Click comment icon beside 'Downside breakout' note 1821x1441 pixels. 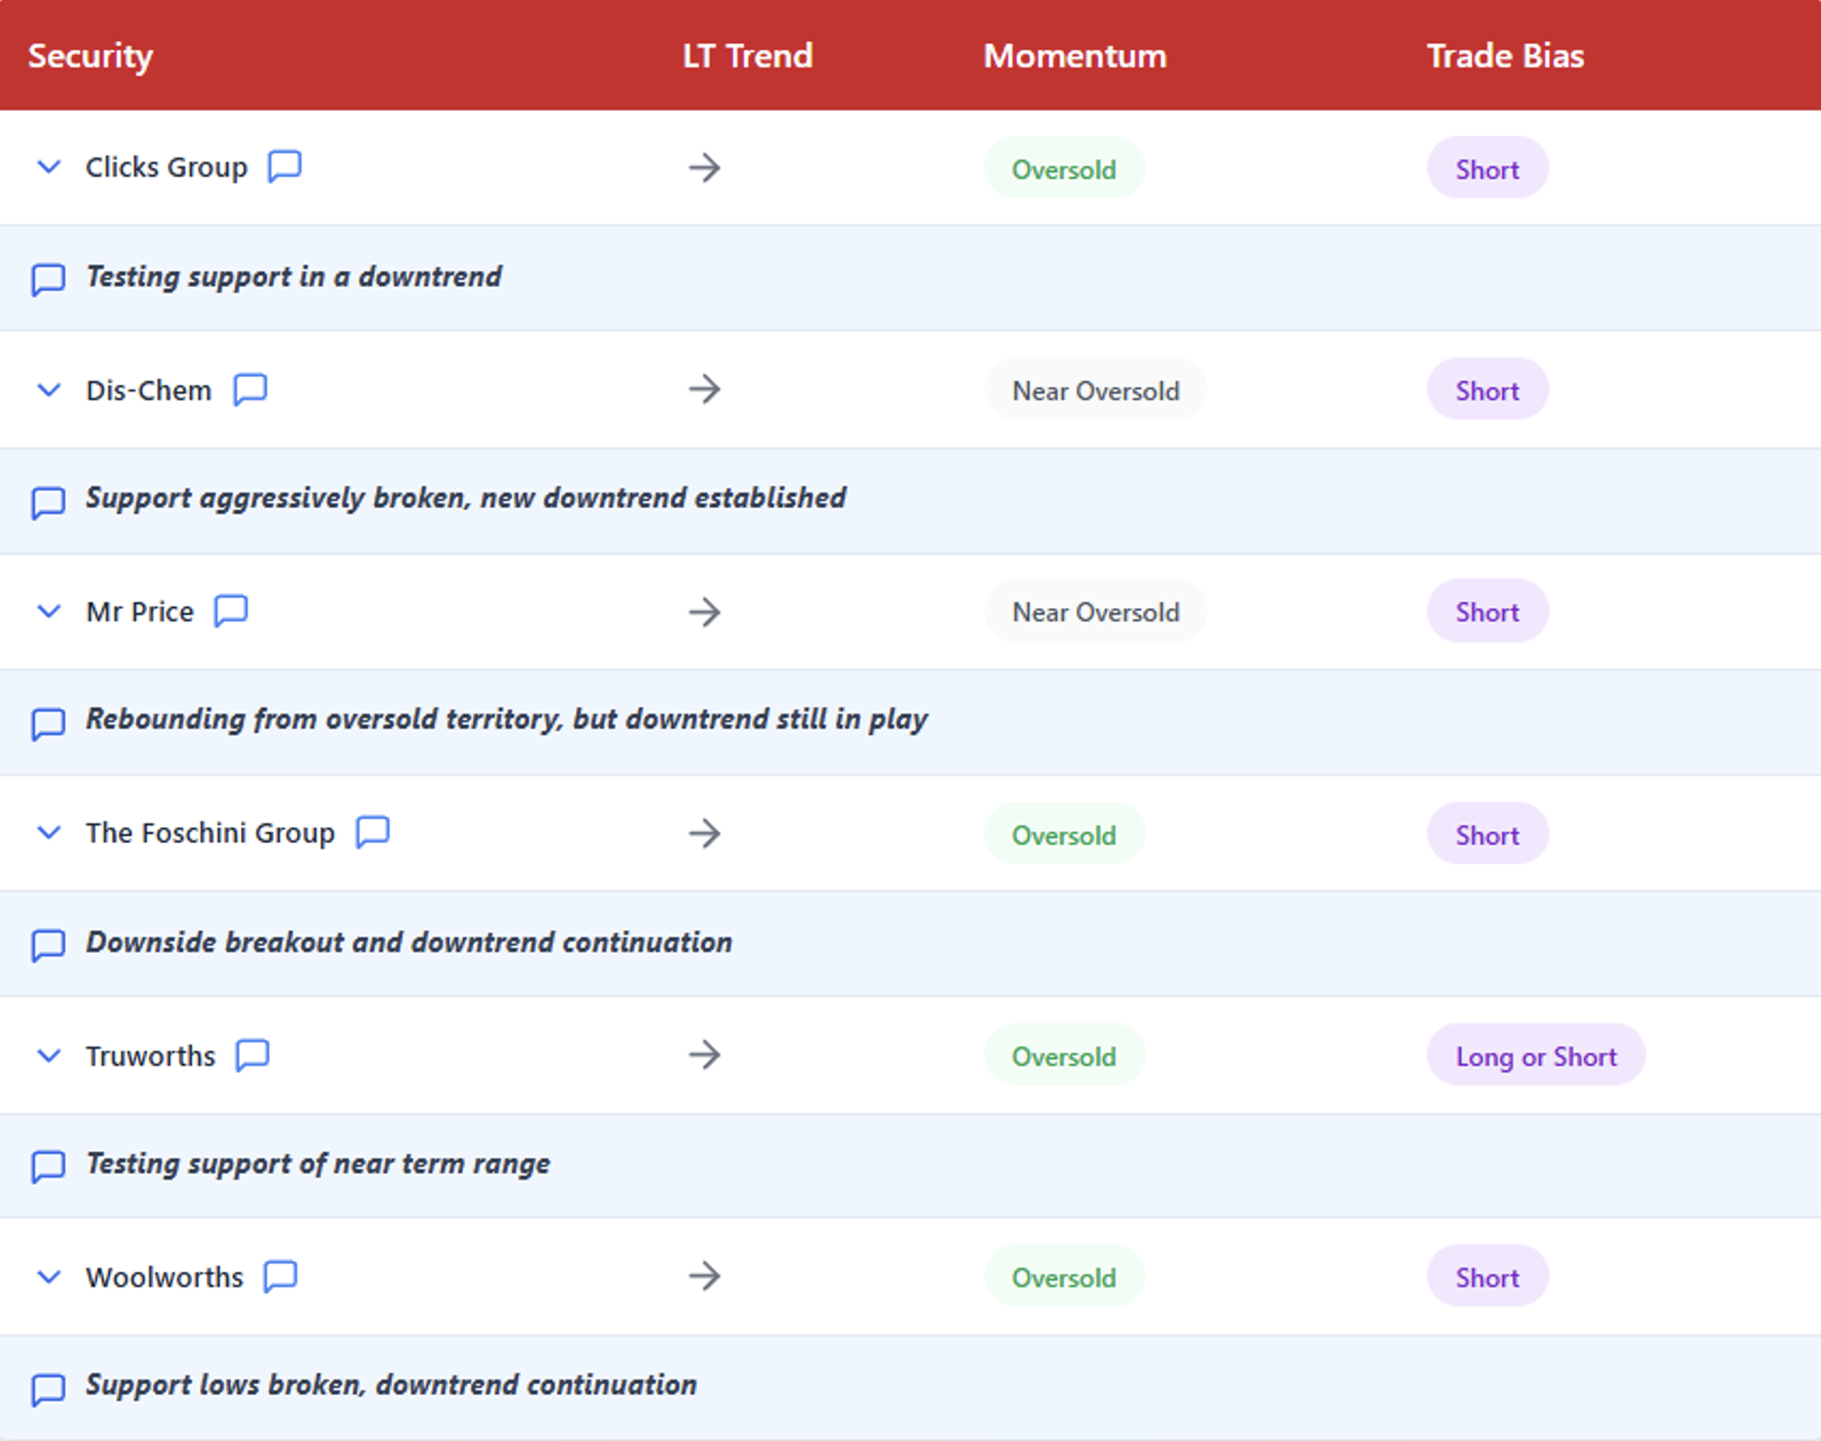[48, 945]
